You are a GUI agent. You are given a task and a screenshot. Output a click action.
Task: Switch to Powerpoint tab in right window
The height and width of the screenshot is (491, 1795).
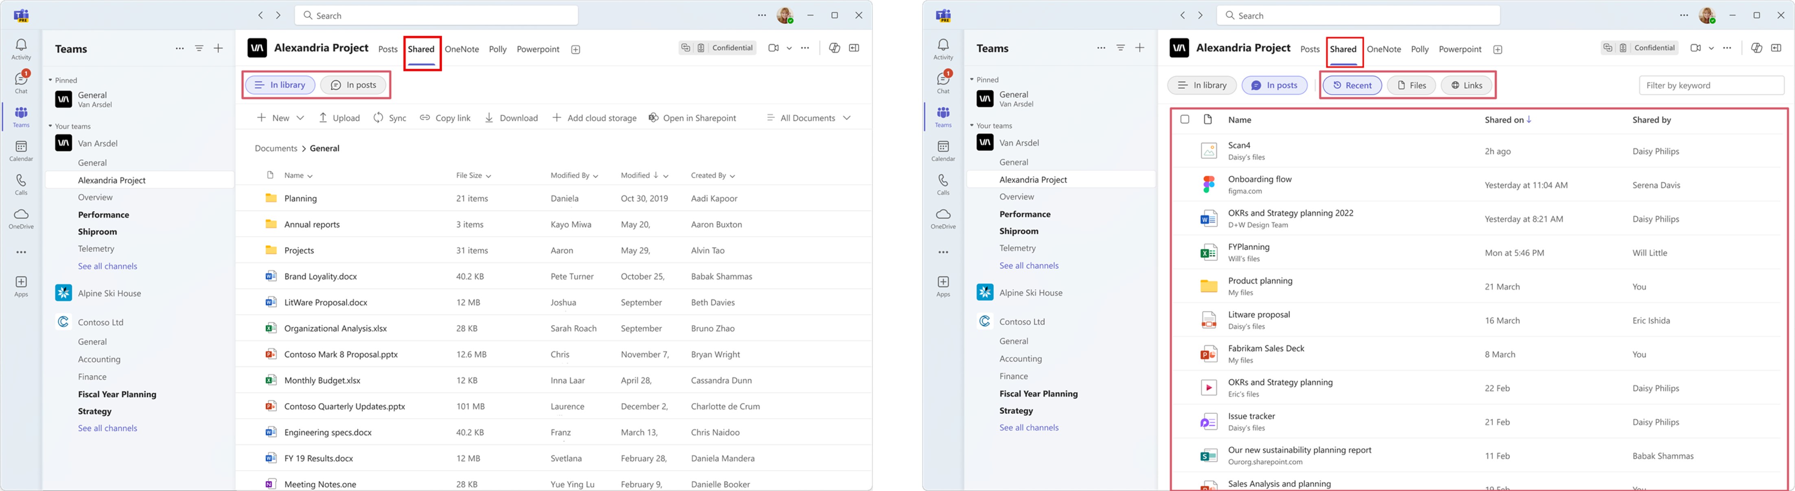click(x=1460, y=49)
